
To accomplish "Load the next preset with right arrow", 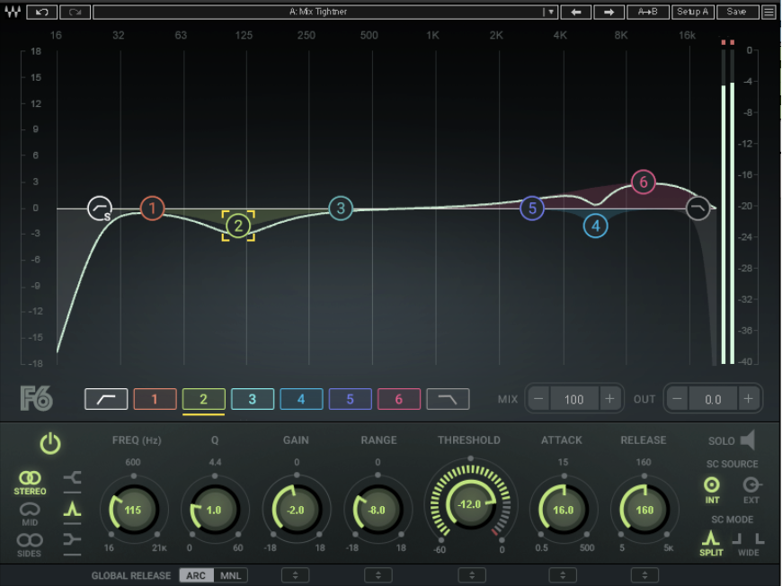I will coord(609,12).
